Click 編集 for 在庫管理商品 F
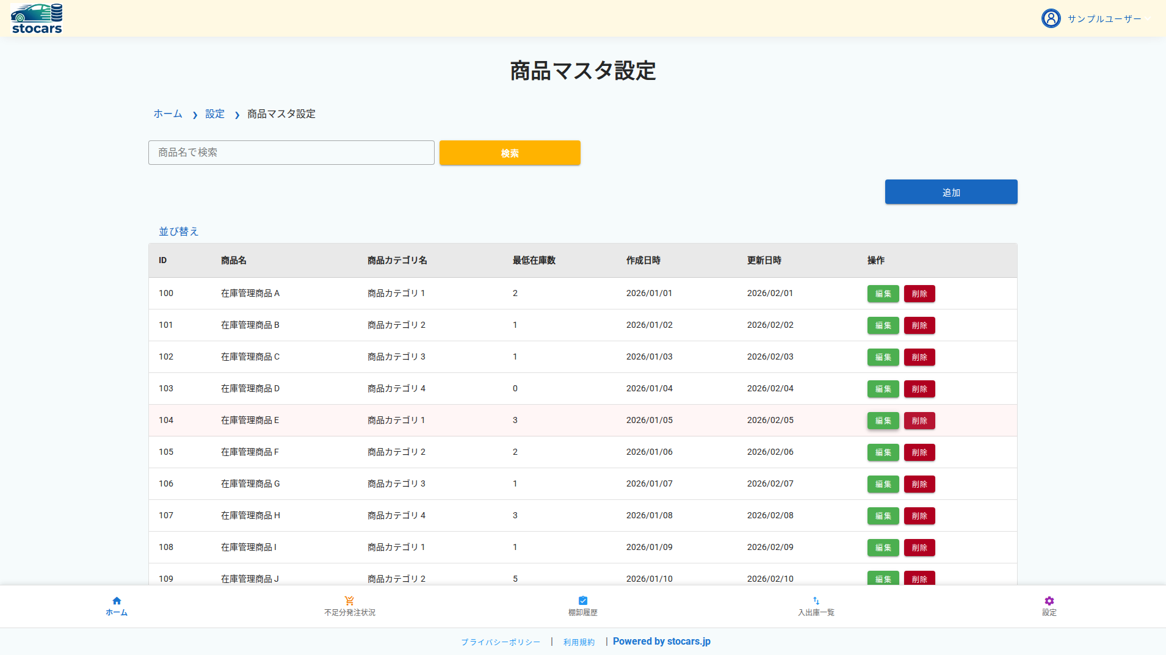The height and width of the screenshot is (655, 1166). click(883, 452)
